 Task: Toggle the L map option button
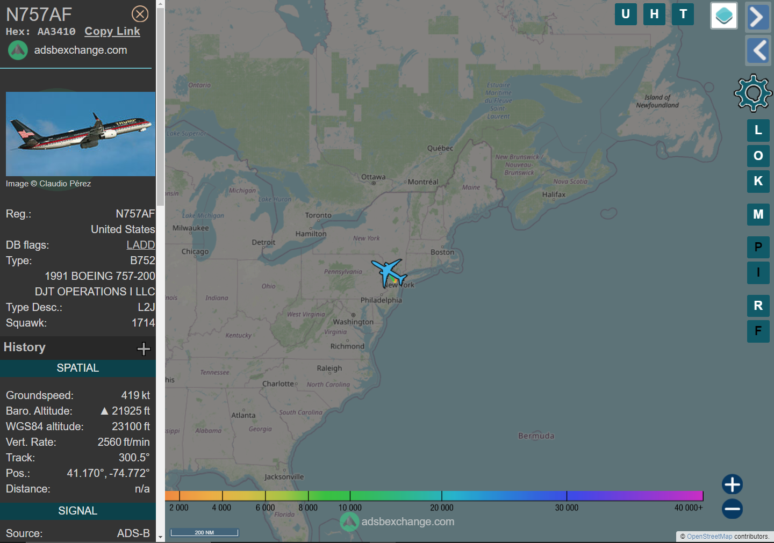(758, 131)
